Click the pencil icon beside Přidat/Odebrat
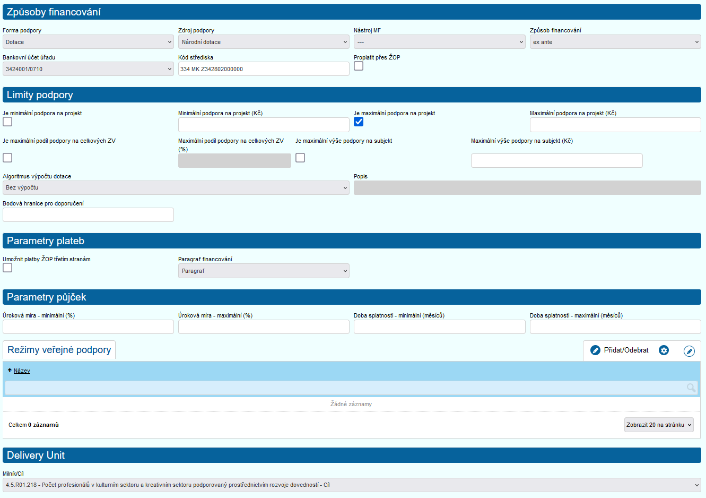Image resolution: width=706 pixels, height=498 pixels. pos(595,350)
